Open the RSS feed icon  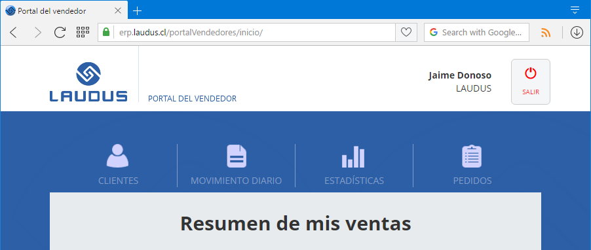tap(545, 33)
